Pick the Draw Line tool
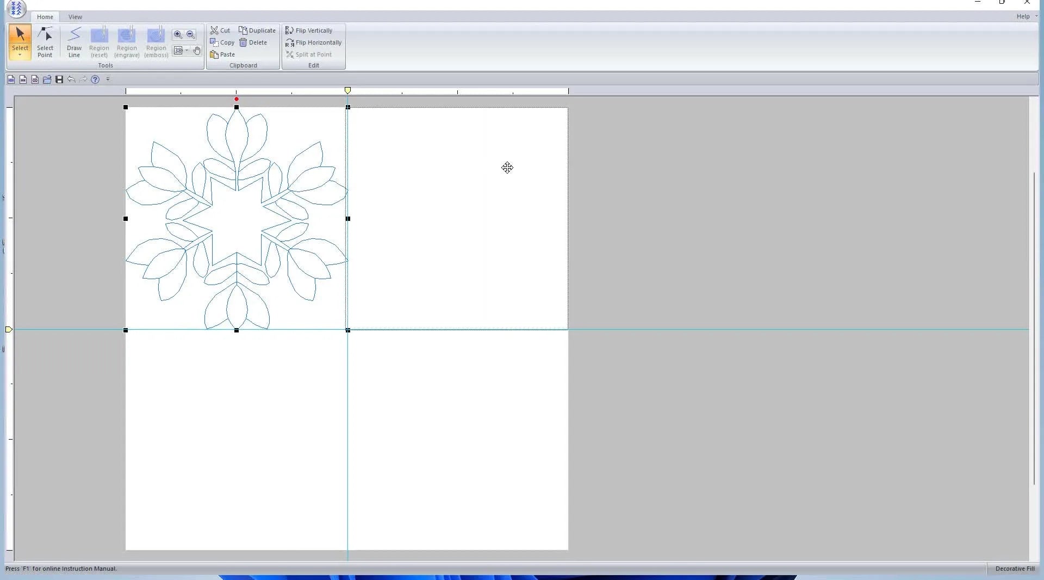Image resolution: width=1044 pixels, height=580 pixels. point(74,42)
